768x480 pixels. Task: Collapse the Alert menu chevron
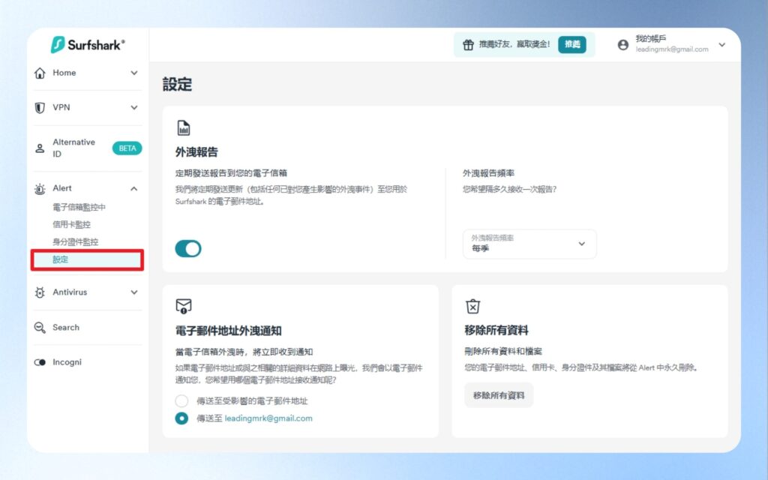[x=134, y=188]
